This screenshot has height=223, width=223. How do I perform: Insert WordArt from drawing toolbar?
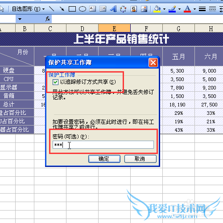[113, 9]
